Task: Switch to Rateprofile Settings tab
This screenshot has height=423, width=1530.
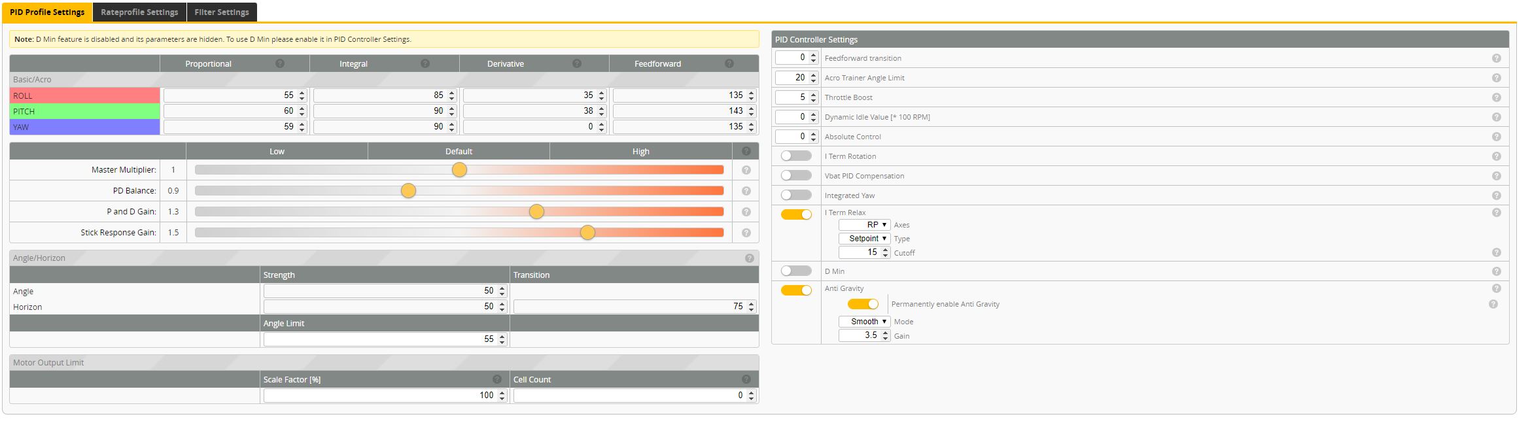Action: [x=139, y=12]
